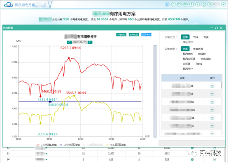
Task: Click the favorites star icon in header
Action: (x=173, y=5)
